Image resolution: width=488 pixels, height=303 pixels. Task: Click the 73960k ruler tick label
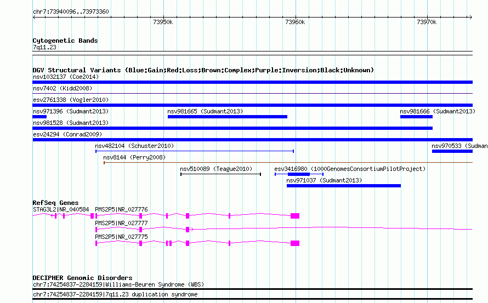[x=295, y=22]
